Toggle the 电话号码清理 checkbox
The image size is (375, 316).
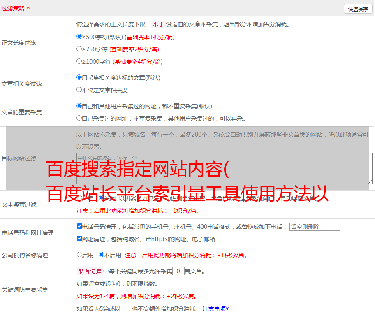click(79, 226)
